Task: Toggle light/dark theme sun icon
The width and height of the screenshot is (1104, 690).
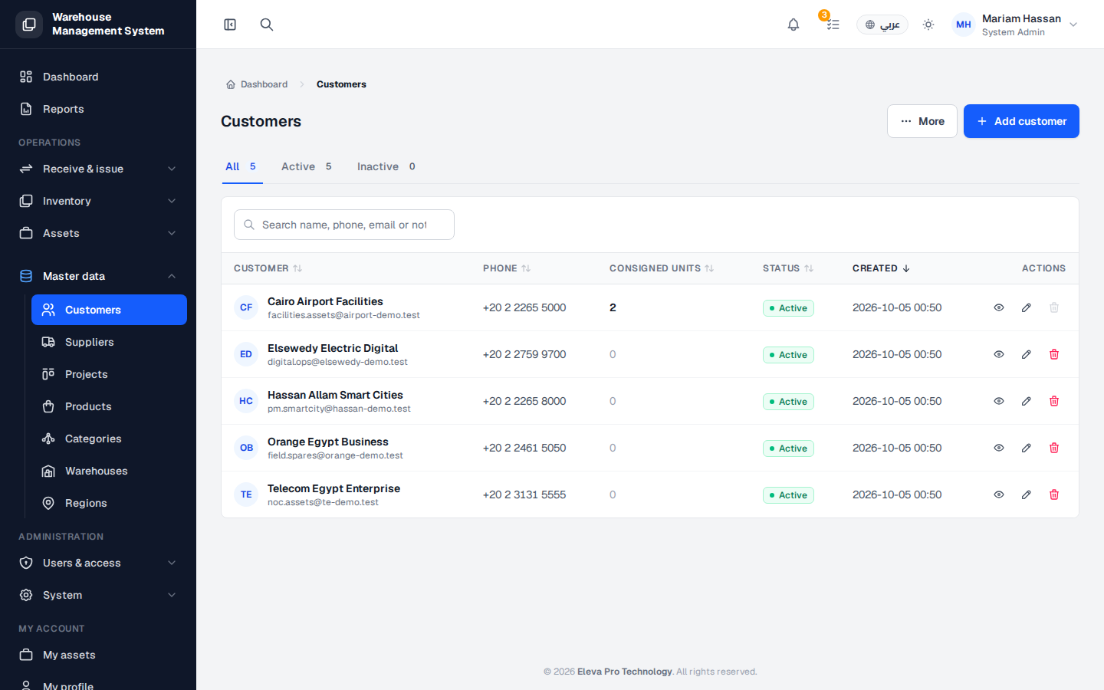Action: click(928, 25)
